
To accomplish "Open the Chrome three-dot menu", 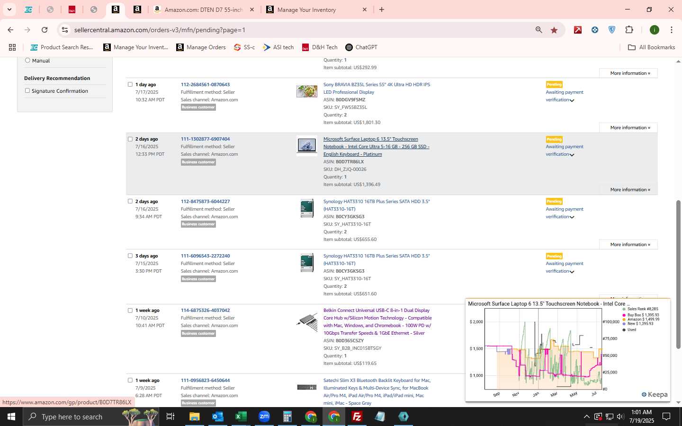I will (671, 30).
